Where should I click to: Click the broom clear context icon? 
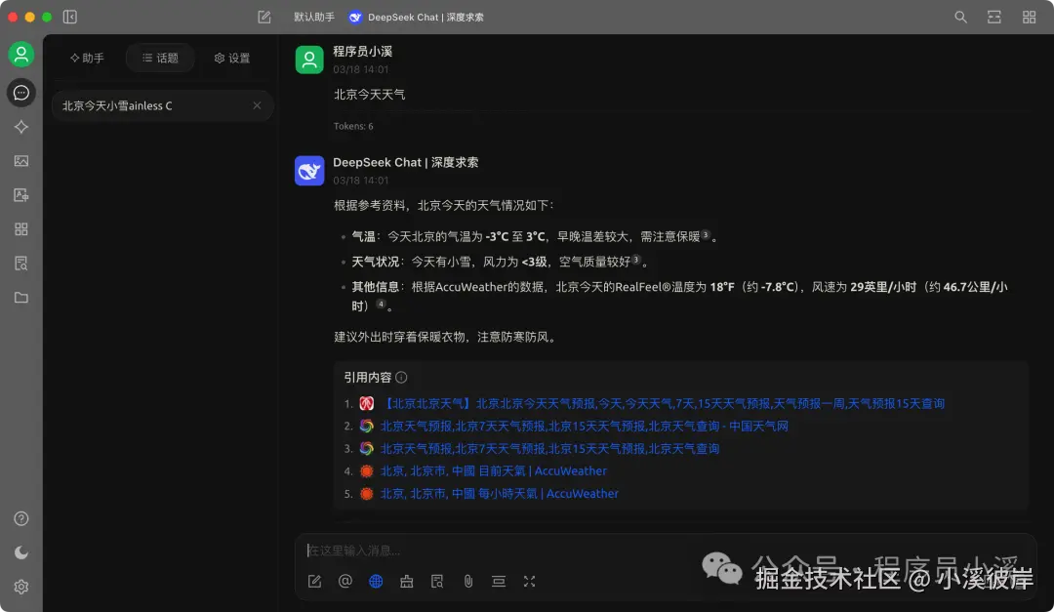406,581
